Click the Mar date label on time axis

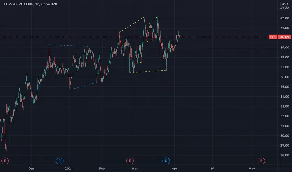(135, 169)
